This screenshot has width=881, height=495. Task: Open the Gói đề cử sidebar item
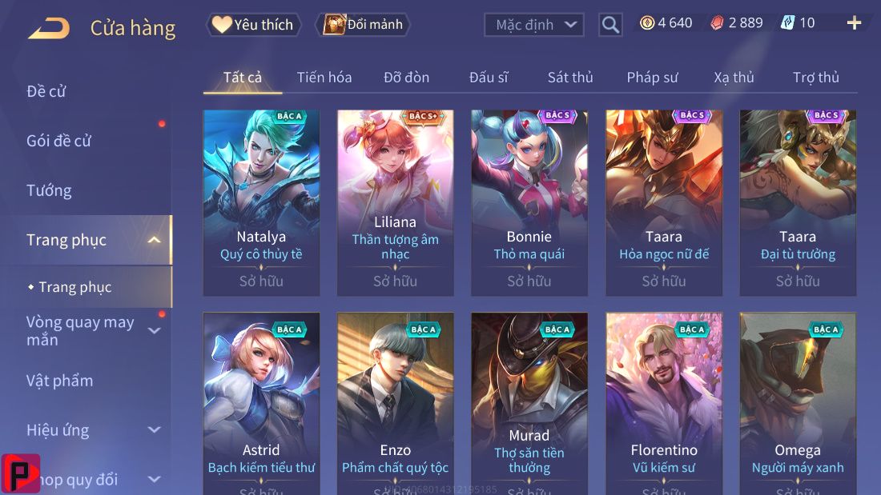[58, 141]
